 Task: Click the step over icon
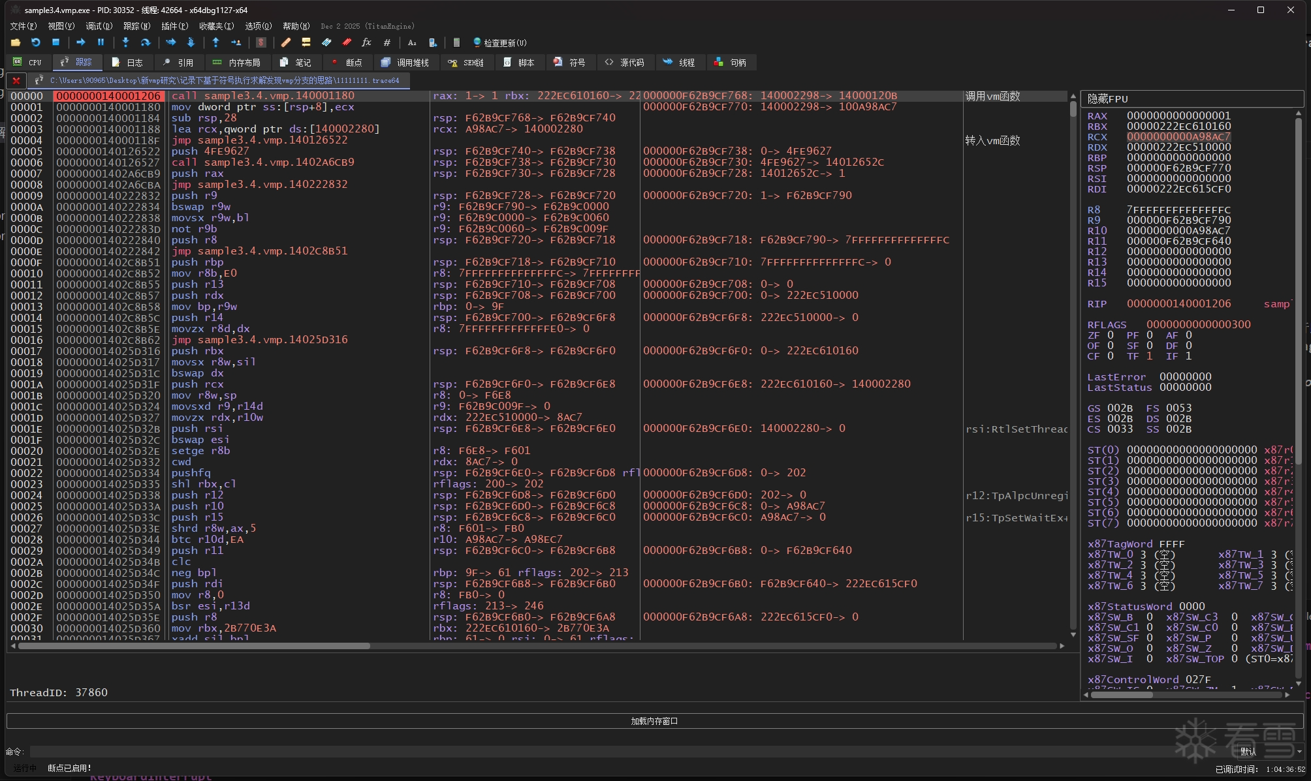tap(146, 42)
